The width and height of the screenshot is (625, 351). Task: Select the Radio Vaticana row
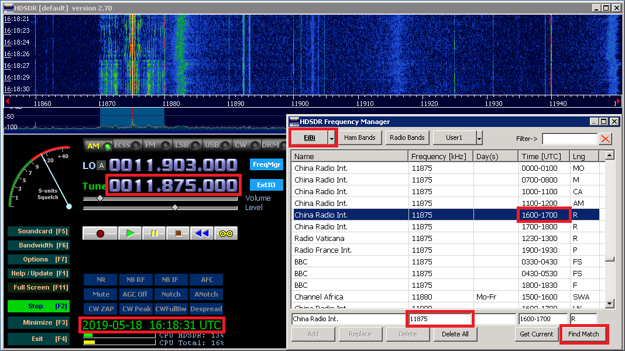[447, 238]
